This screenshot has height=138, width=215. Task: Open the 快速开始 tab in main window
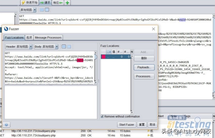30,3
